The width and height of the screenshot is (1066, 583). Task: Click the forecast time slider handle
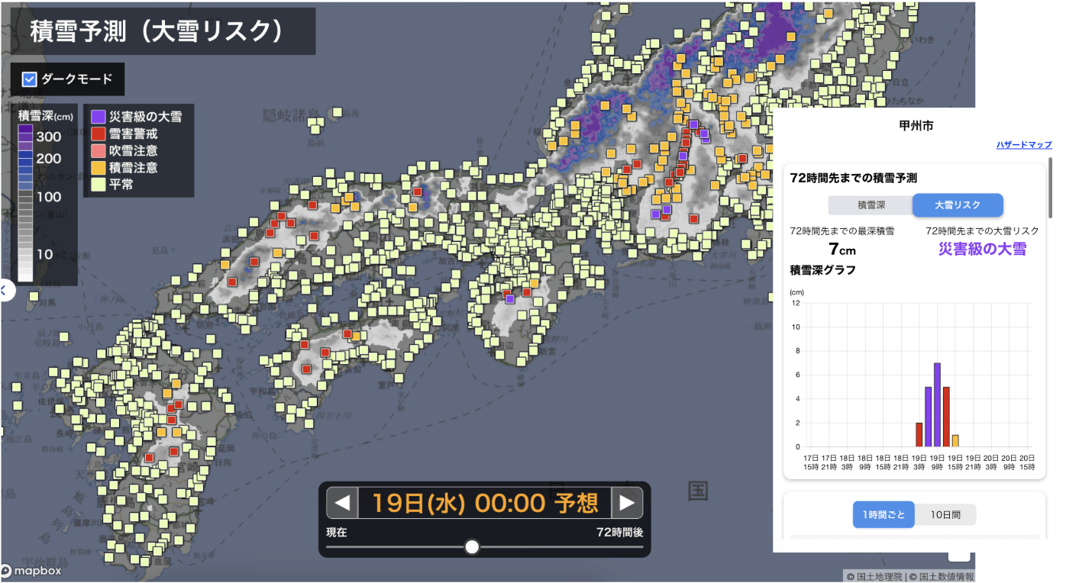coord(472,547)
